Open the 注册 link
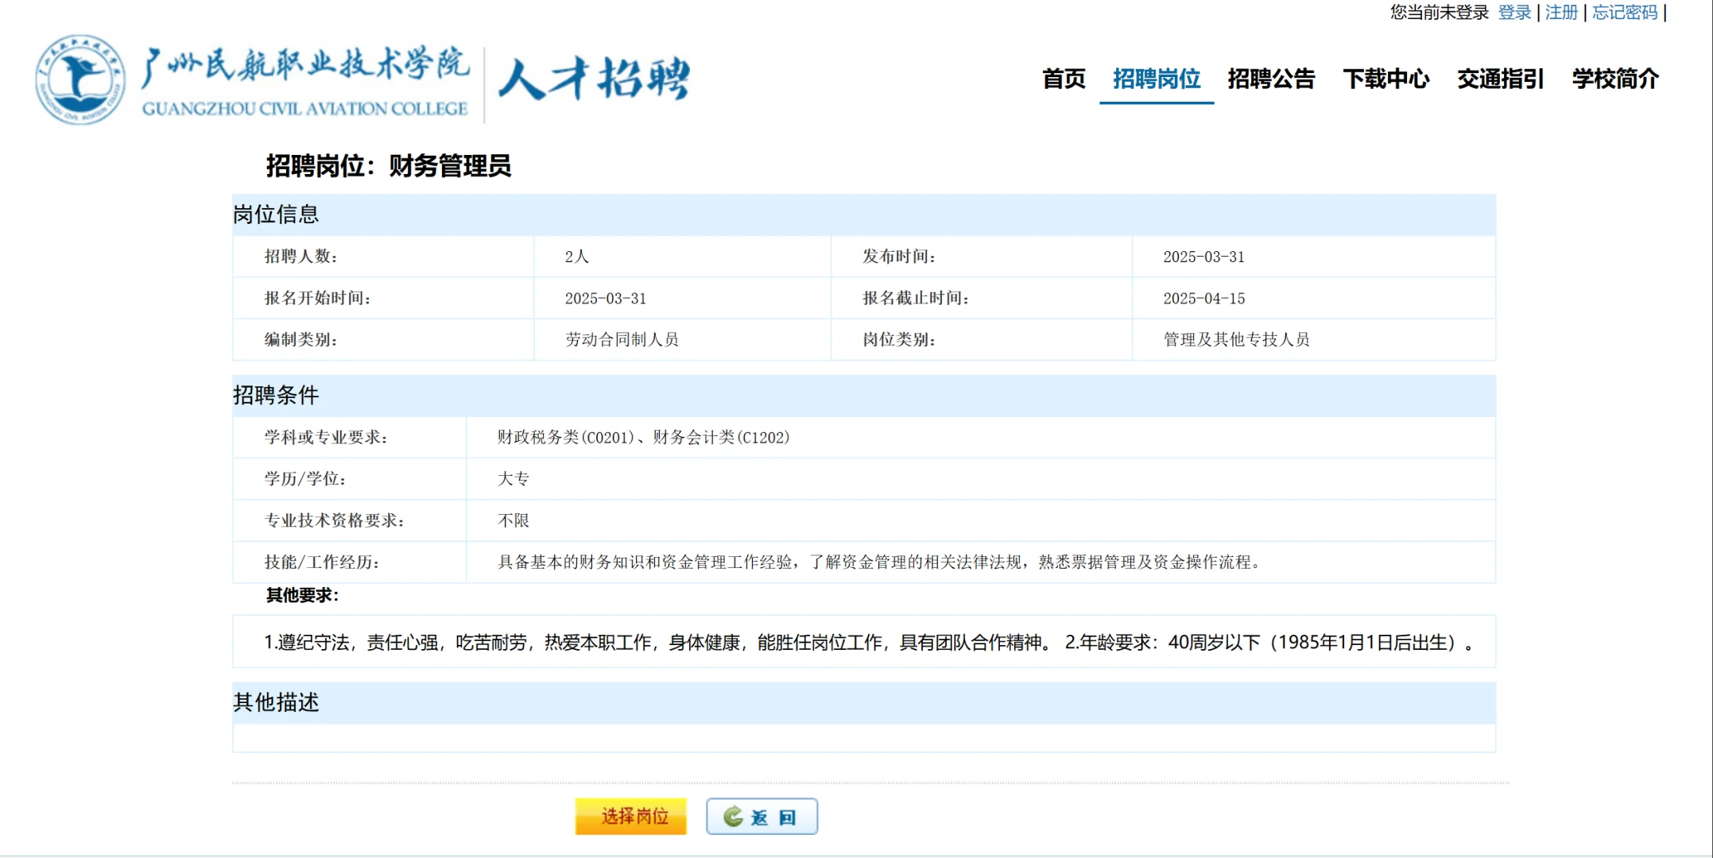The height and width of the screenshot is (858, 1713). click(1560, 12)
